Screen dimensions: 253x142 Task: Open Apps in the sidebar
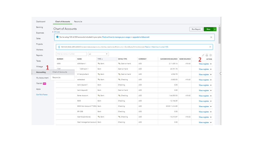[x=38, y=89]
